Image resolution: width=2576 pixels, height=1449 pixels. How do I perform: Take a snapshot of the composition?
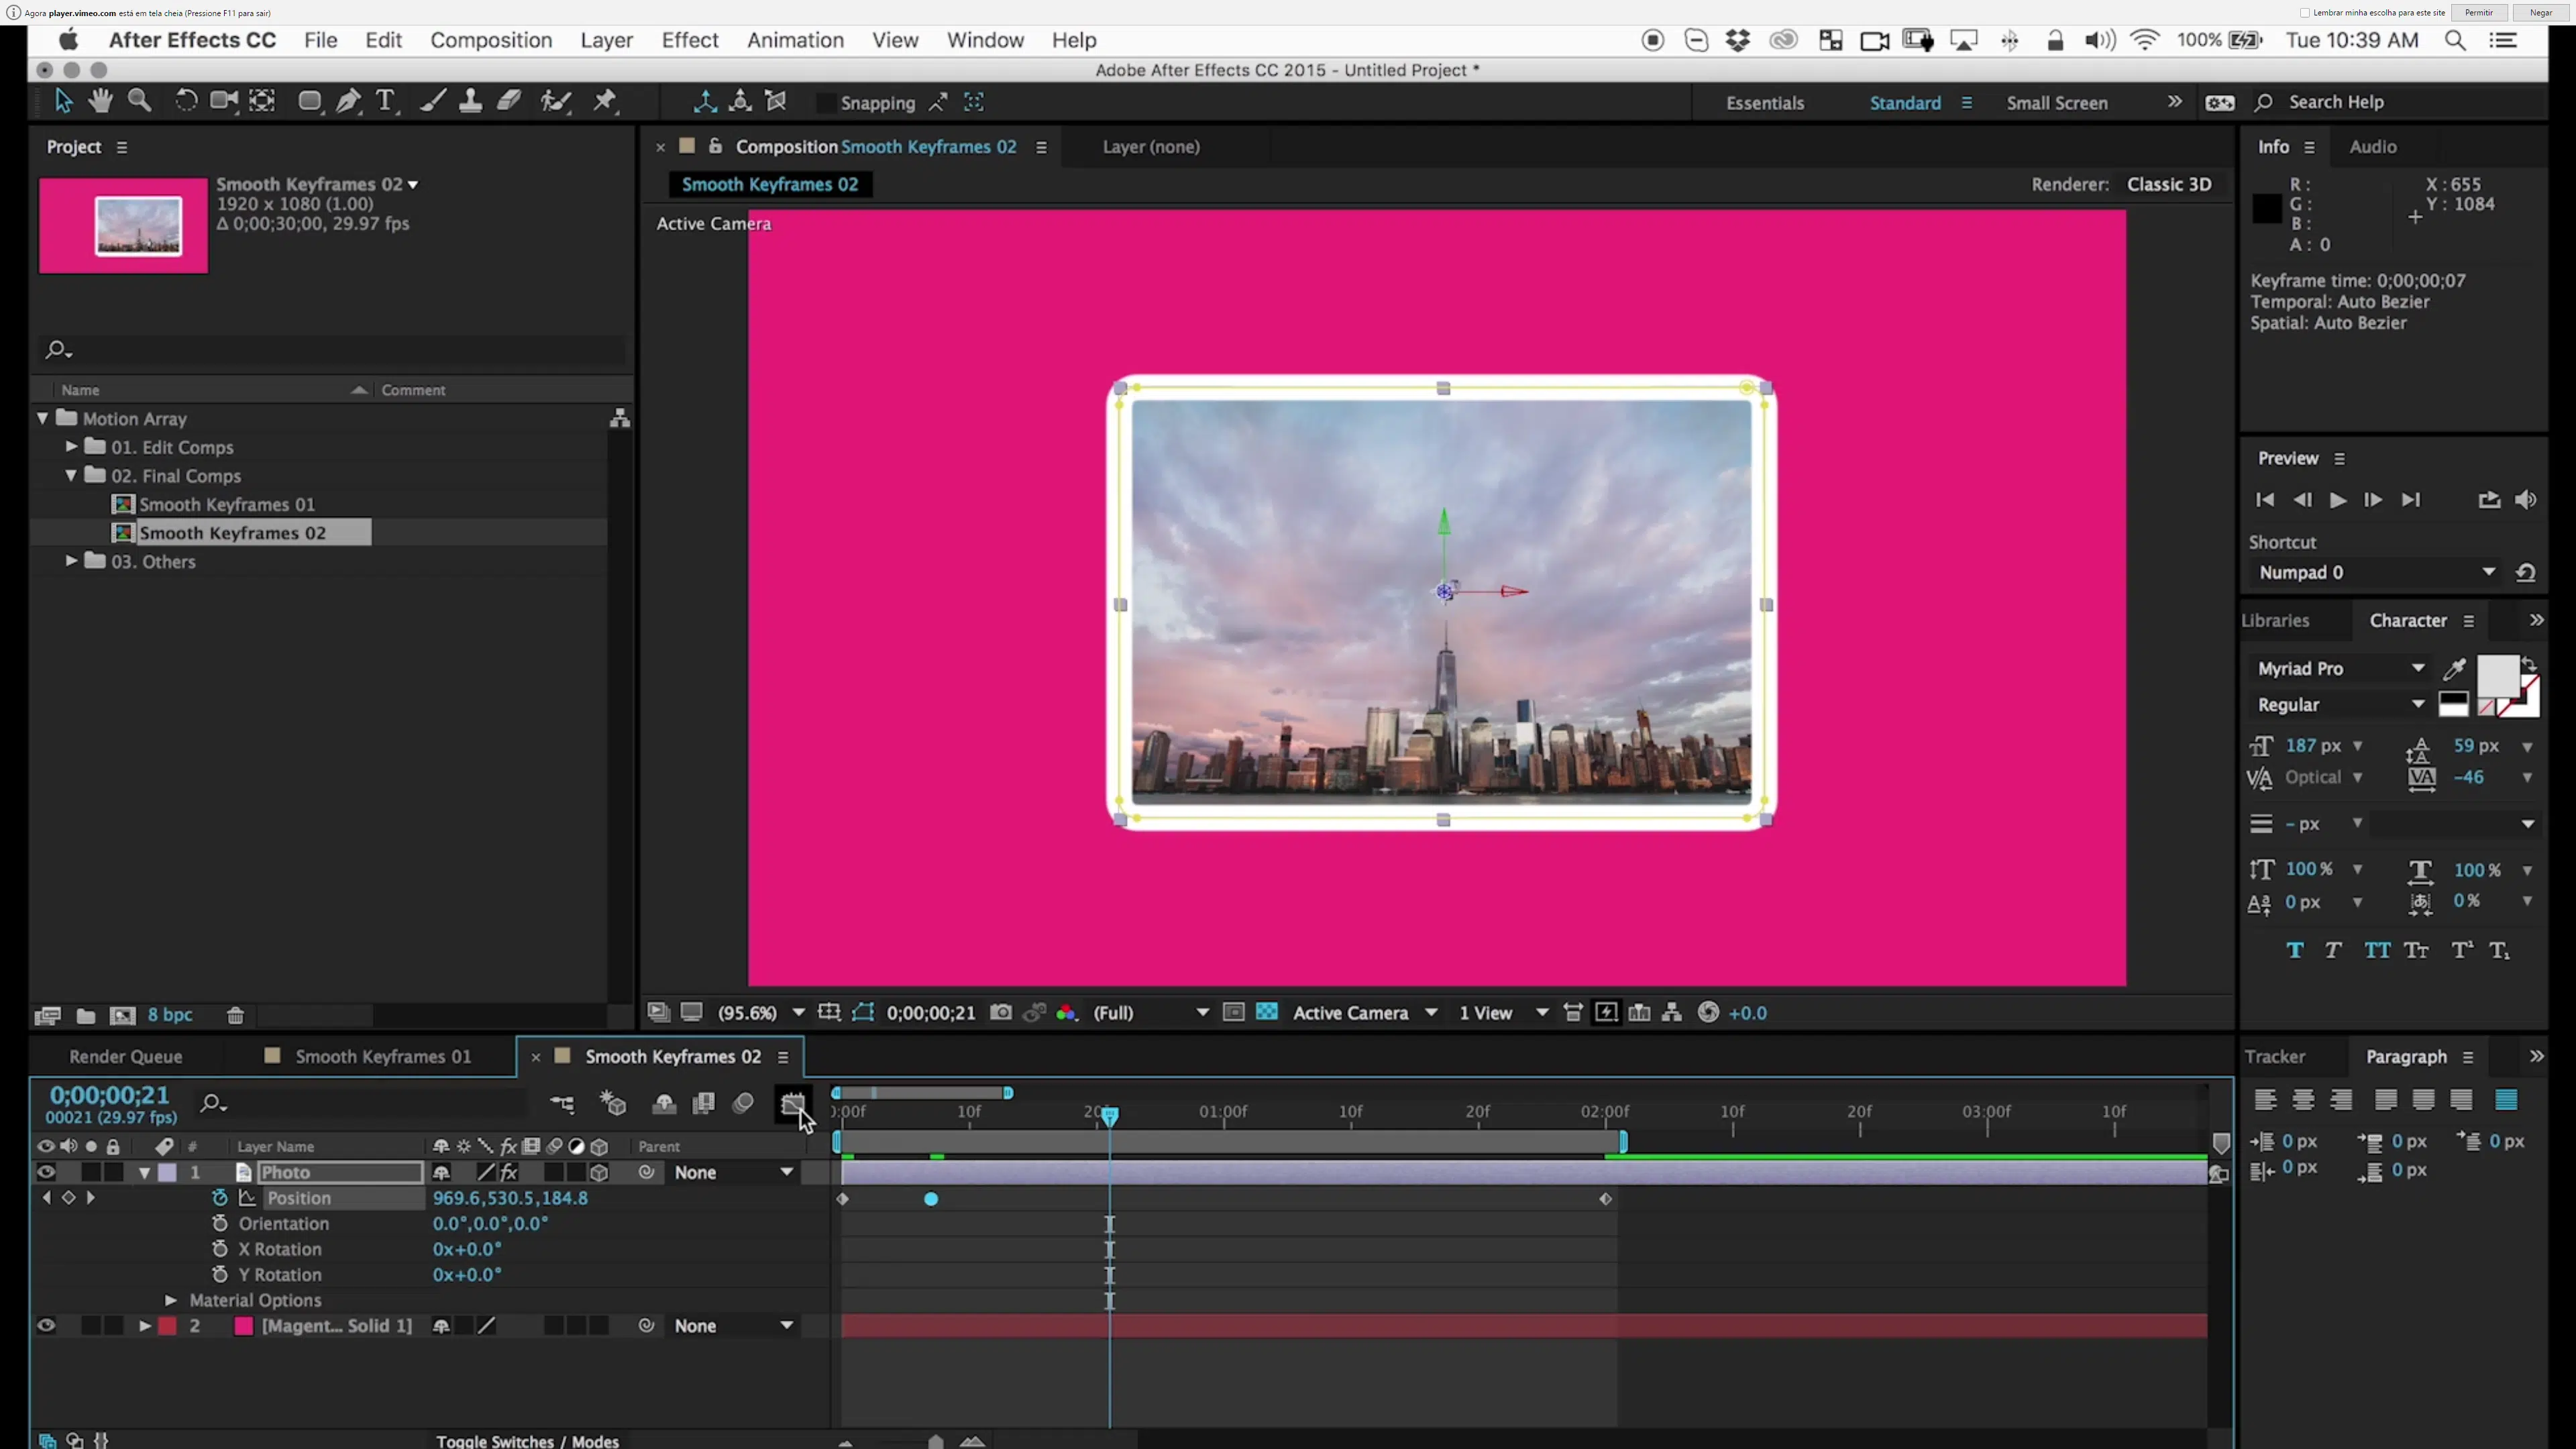[1000, 1013]
